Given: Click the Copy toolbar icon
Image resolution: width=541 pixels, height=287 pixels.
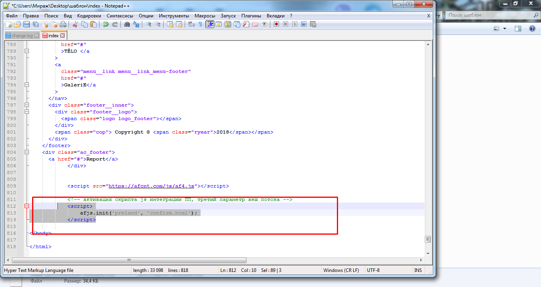Looking at the screenshot, I should [x=84, y=24].
